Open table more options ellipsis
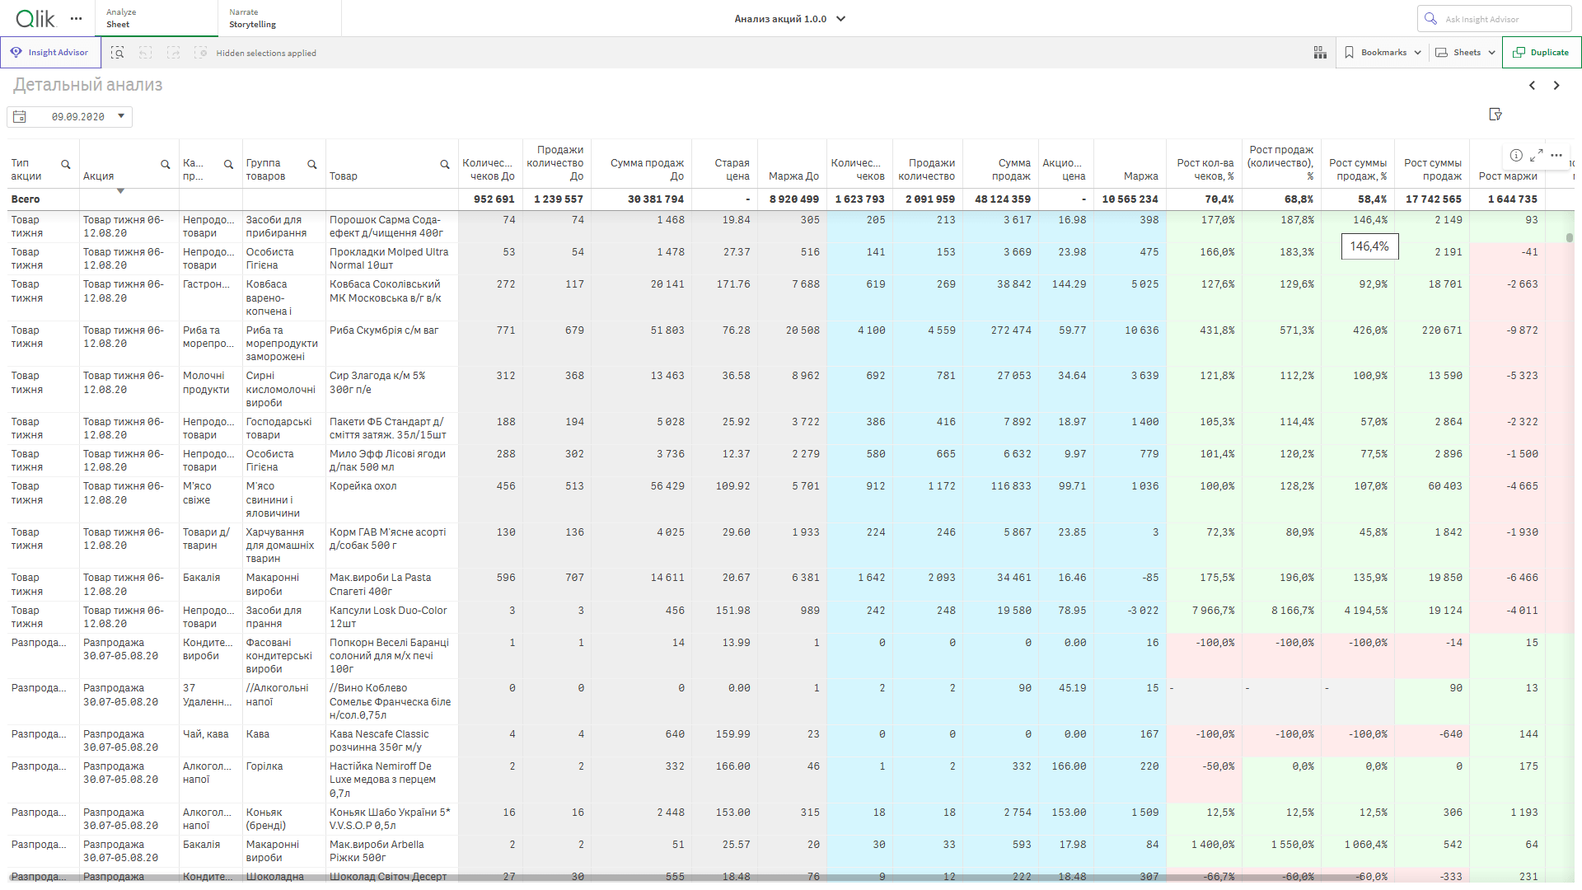 coord(1556,155)
